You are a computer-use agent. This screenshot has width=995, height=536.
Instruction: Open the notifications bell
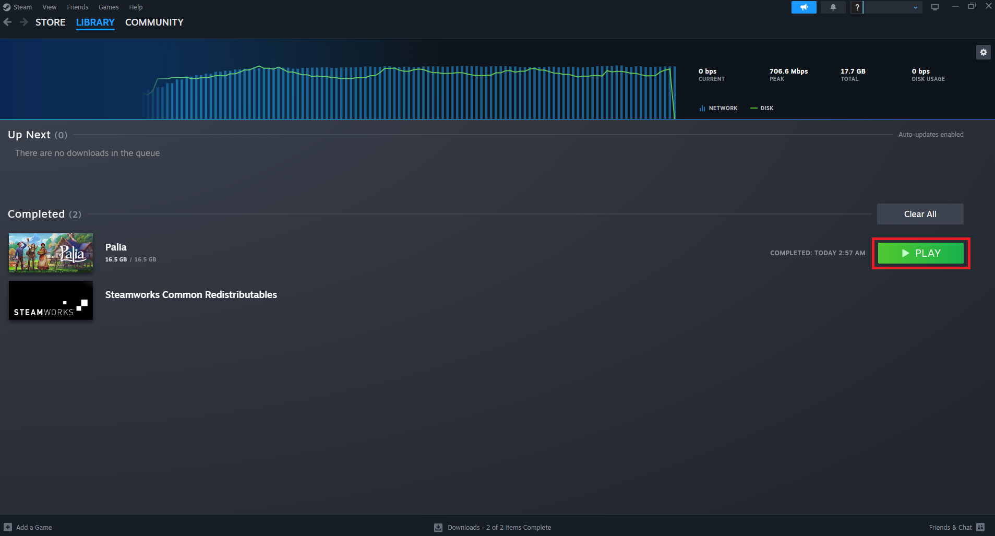pyautogui.click(x=833, y=7)
